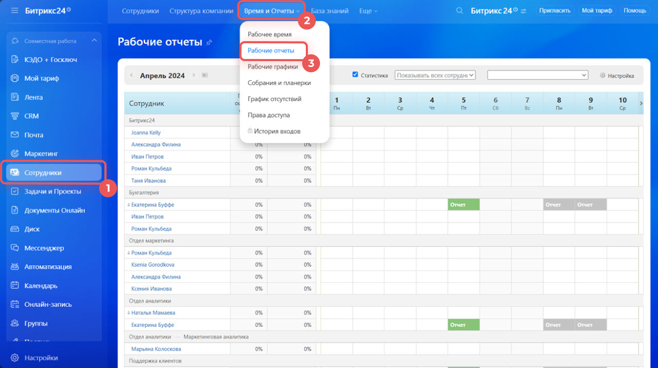The image size is (658, 368).
Task: Select Сотрудники in sidebar
Action: 54,172
